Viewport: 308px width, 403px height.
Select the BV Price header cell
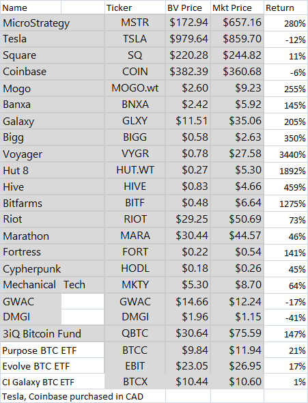188,8
